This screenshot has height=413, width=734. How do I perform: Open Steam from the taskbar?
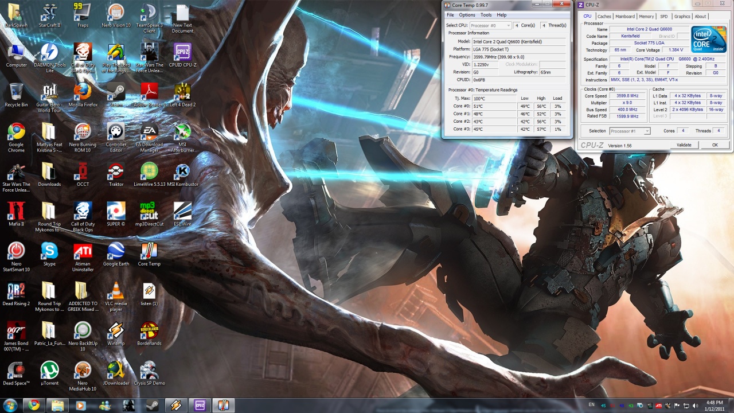[153, 406]
